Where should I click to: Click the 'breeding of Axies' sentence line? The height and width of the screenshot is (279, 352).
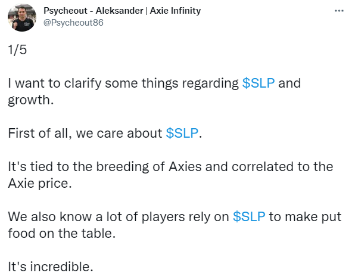(x=170, y=167)
